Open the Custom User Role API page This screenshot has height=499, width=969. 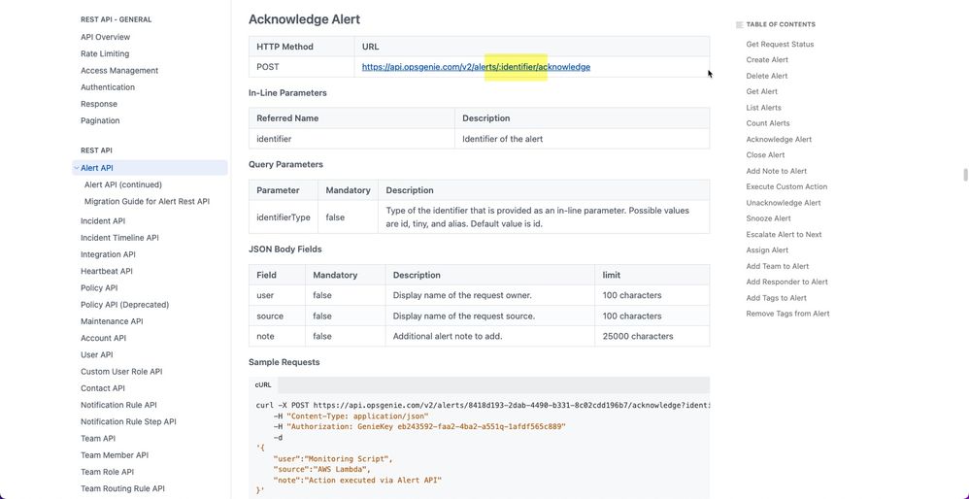(x=121, y=371)
